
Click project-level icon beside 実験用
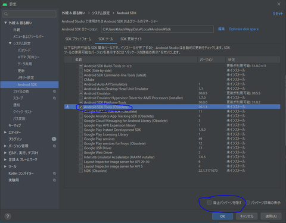[54, 180]
